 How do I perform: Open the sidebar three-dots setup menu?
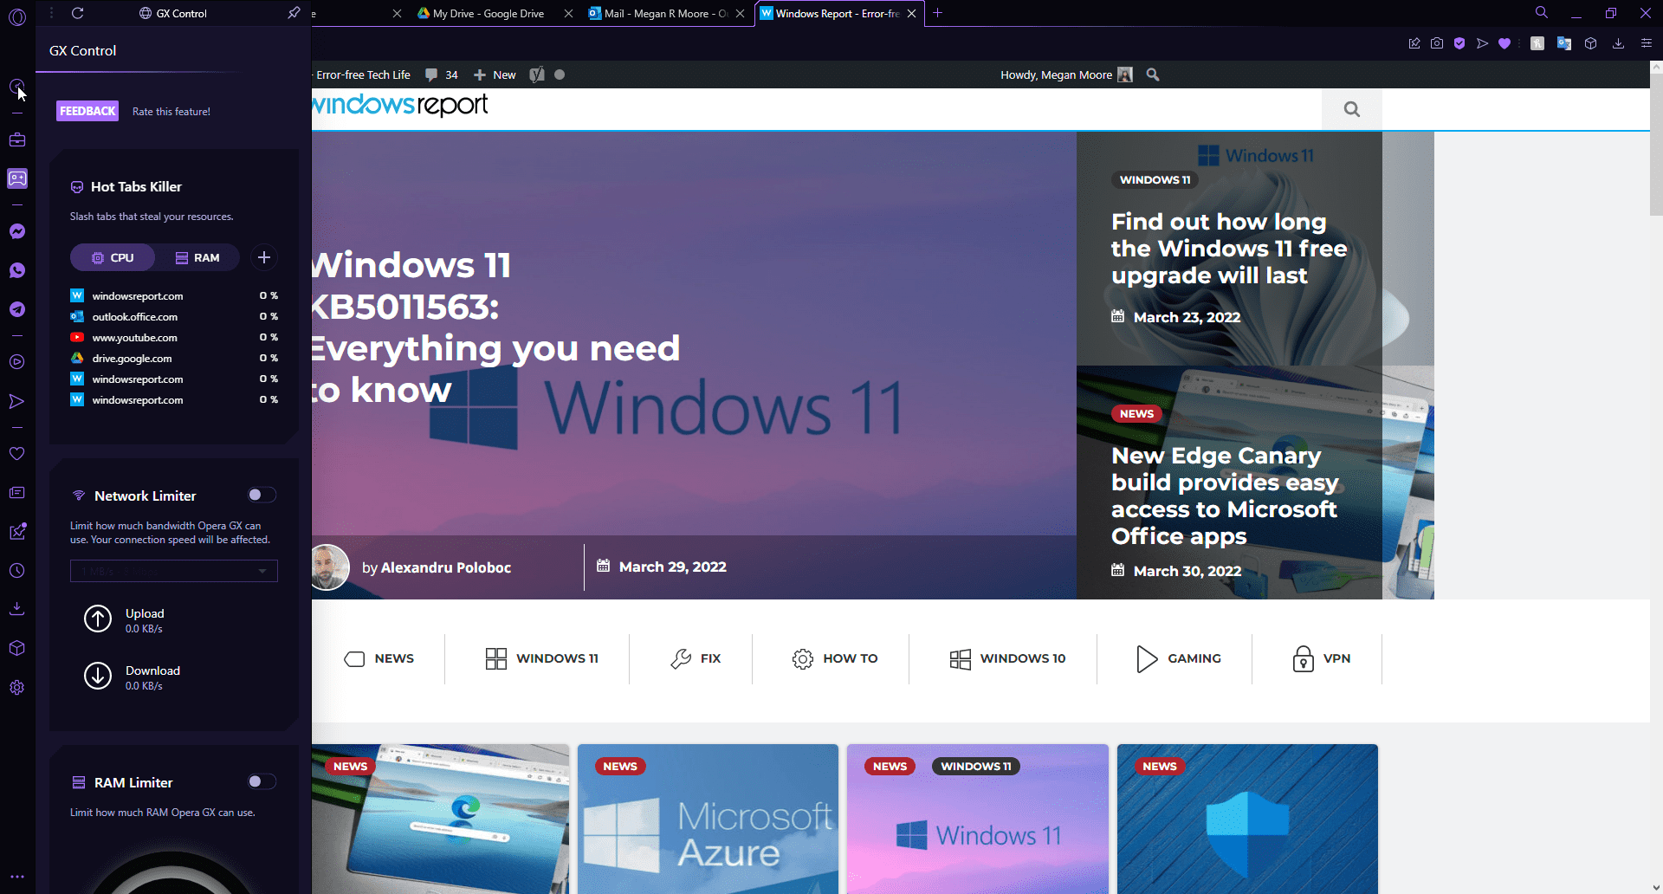click(17, 877)
